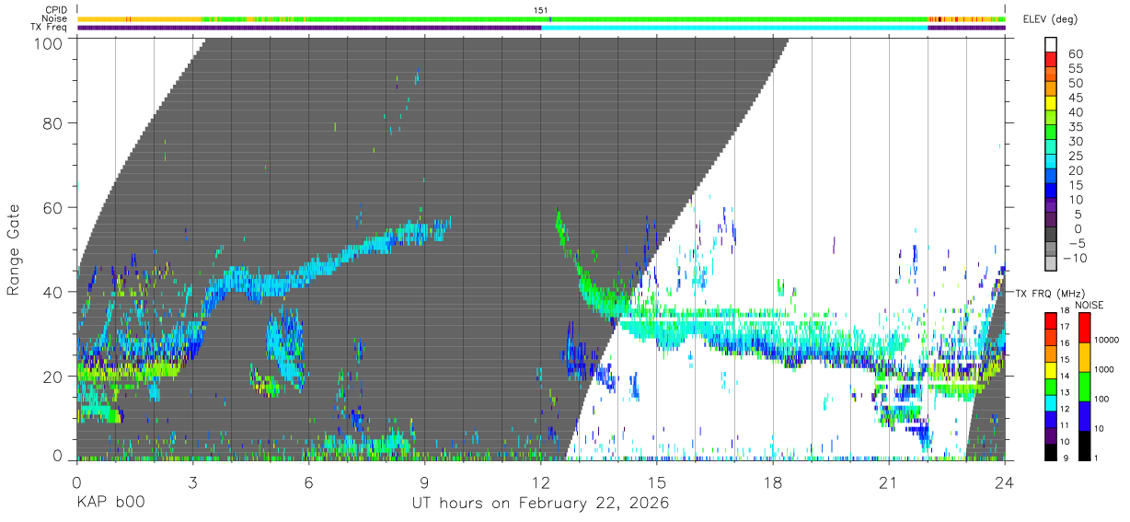Pick the green NOISE swatch between 100 and 1000
Viewport: 1130px width, 522px height.
(x=1084, y=385)
